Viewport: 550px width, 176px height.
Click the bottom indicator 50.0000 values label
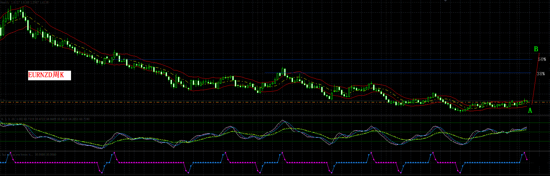[45, 154]
